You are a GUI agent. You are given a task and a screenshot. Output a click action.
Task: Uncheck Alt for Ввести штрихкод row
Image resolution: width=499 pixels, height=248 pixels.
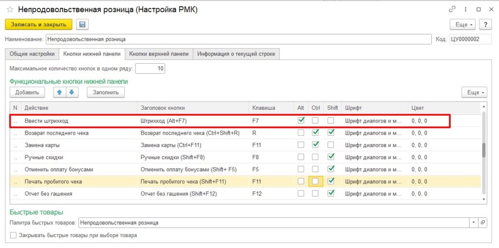click(301, 120)
